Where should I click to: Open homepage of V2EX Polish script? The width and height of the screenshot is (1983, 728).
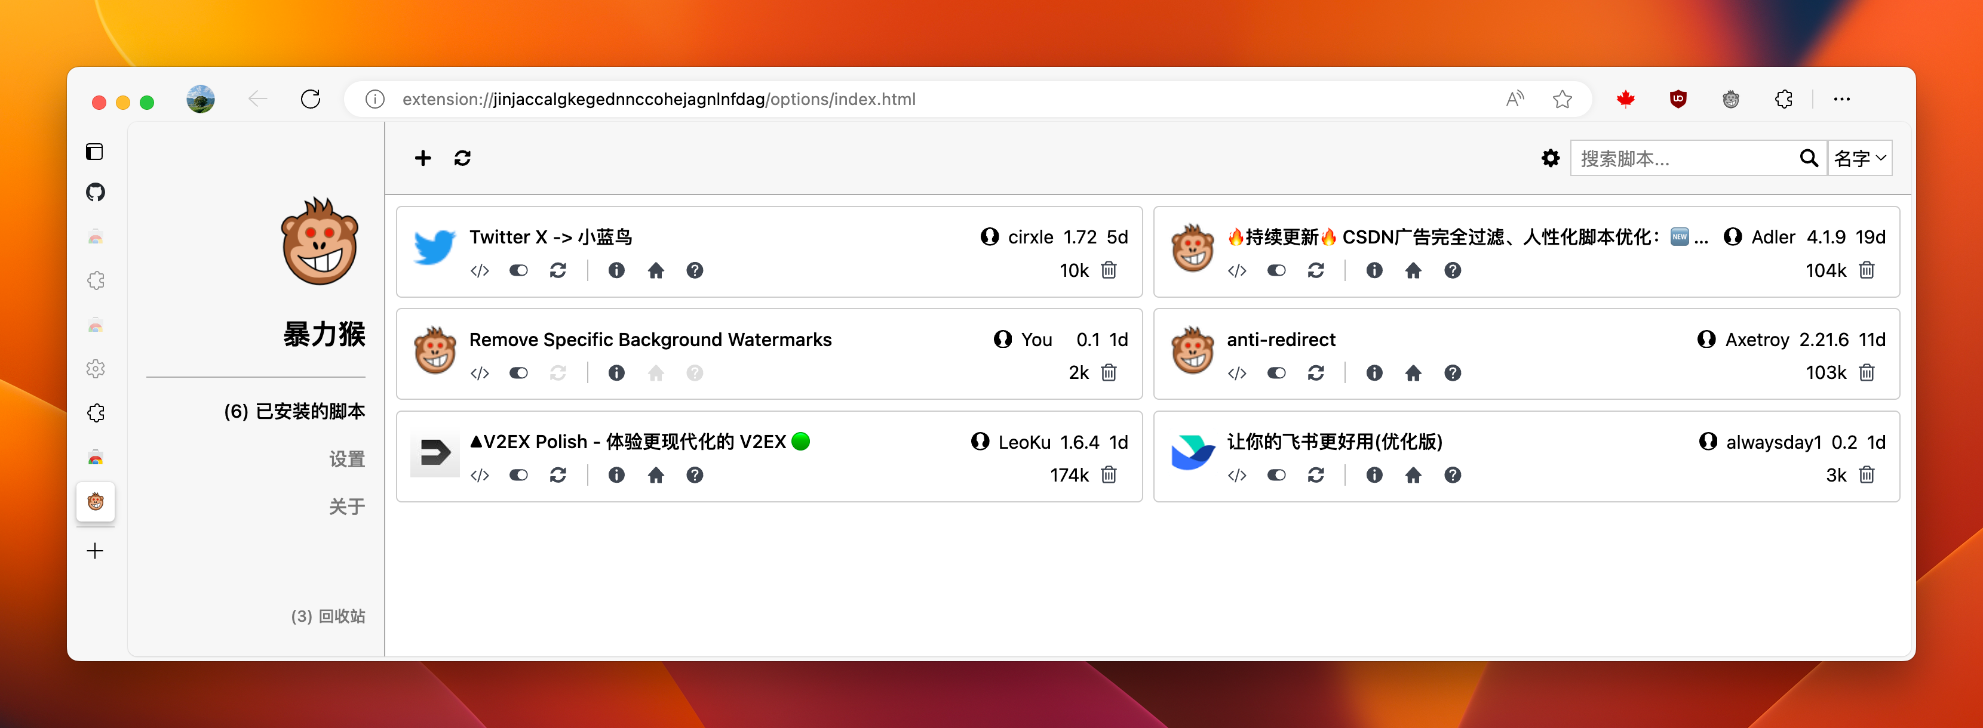coord(655,475)
